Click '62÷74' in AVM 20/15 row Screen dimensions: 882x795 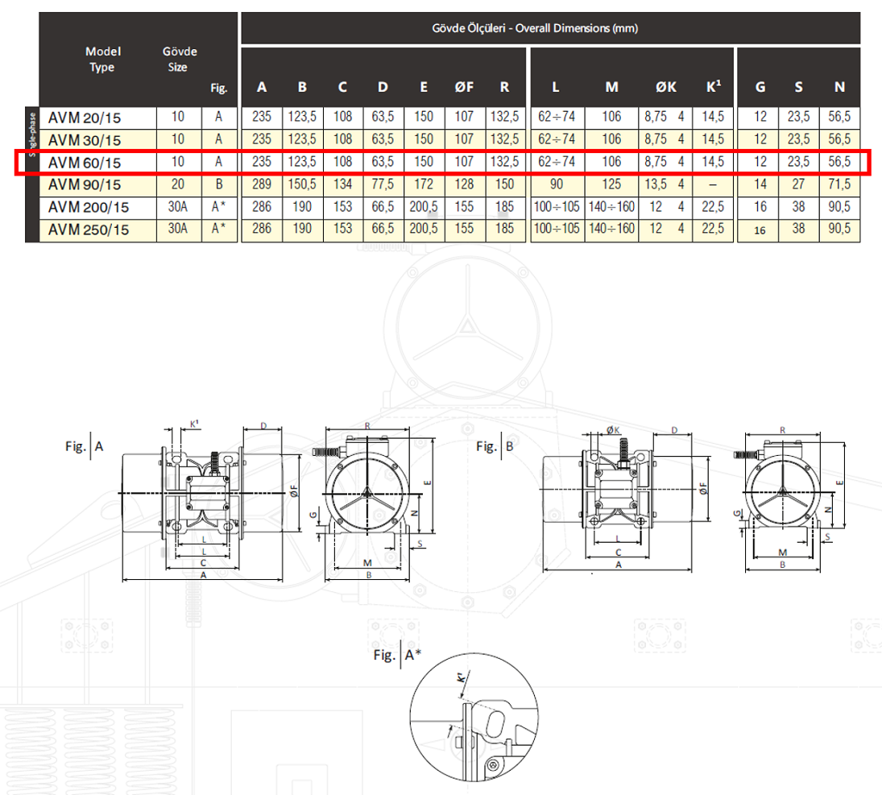(557, 117)
